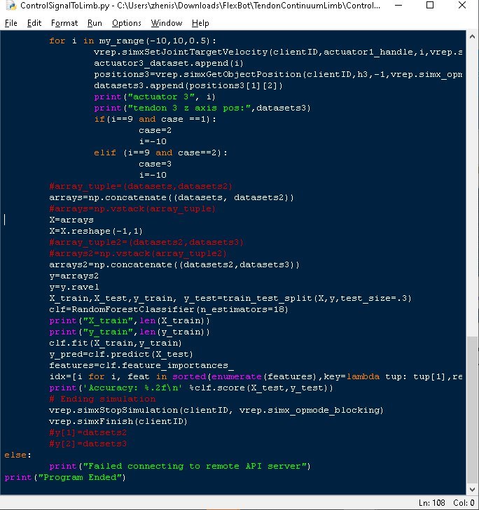Open the Options menu

point(126,23)
